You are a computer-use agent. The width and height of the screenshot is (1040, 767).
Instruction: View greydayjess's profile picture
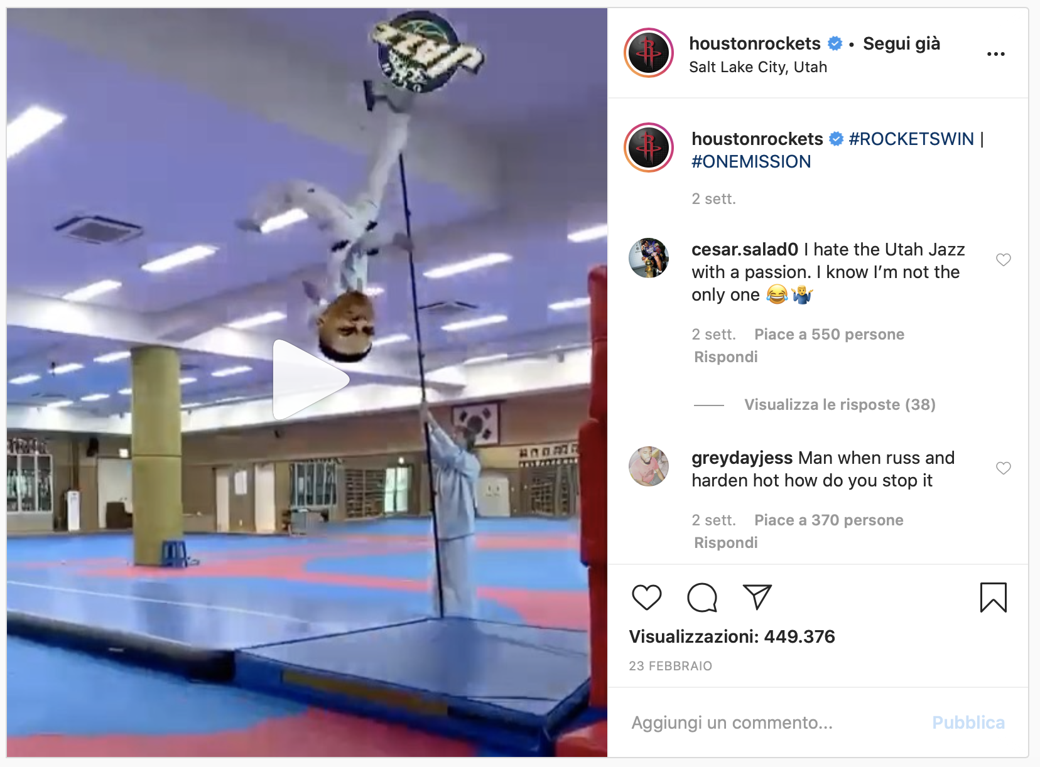pyautogui.click(x=649, y=466)
